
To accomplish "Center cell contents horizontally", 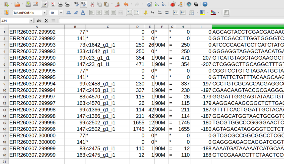I will coord(99,13).
